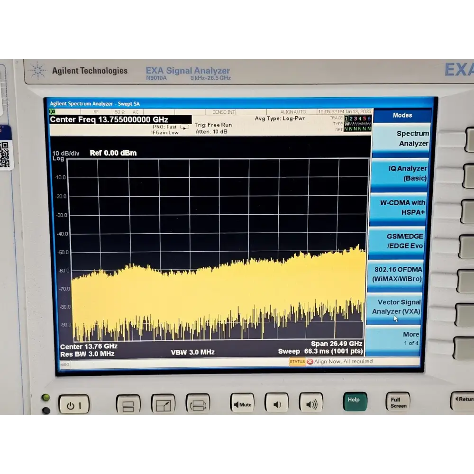Click the -50.0 dB axis label
474x474 pixels.
click(x=63, y=253)
